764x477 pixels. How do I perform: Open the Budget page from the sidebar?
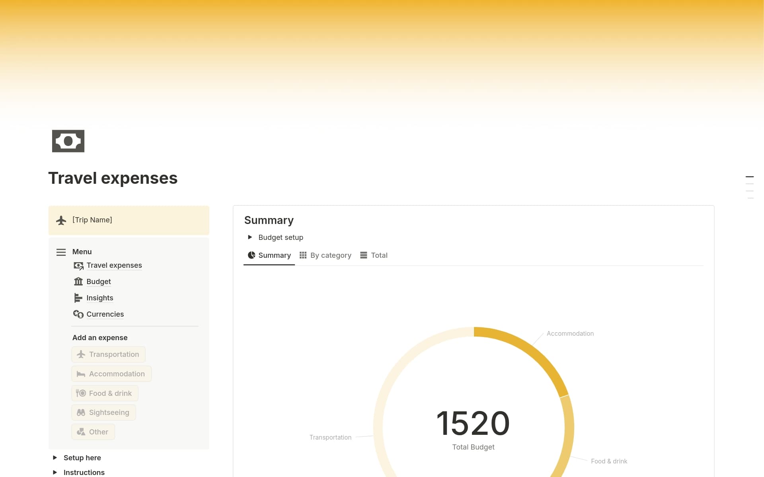click(99, 281)
